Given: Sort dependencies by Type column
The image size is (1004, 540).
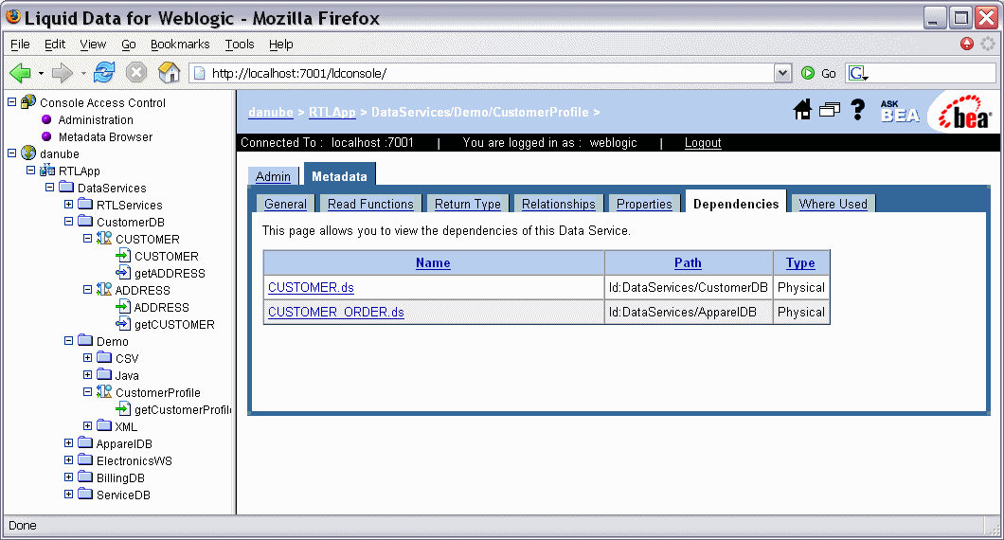Looking at the screenshot, I should [x=800, y=262].
